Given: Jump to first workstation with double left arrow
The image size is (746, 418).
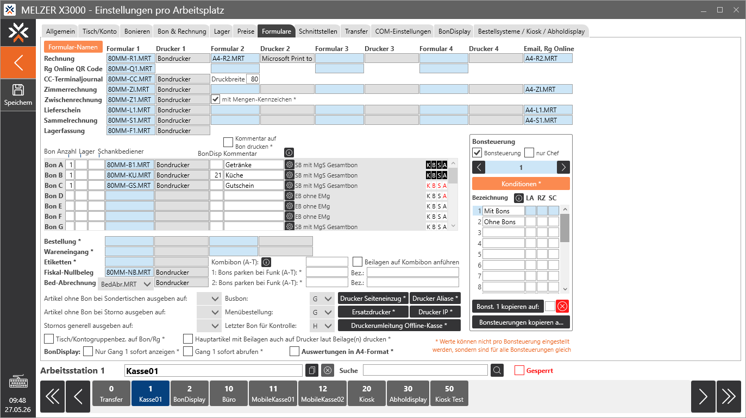Looking at the screenshot, I should [x=52, y=396].
